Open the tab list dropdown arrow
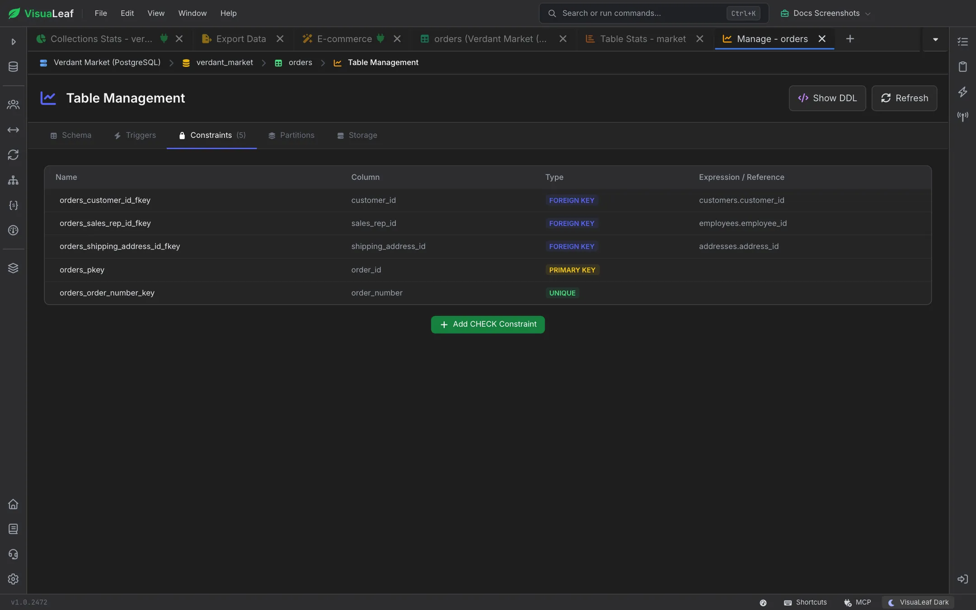976x610 pixels. point(935,39)
